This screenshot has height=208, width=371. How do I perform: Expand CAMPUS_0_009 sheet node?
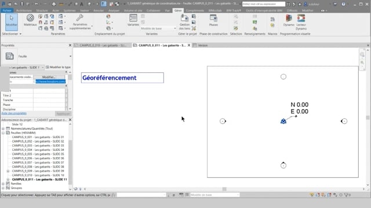(x=8, y=171)
